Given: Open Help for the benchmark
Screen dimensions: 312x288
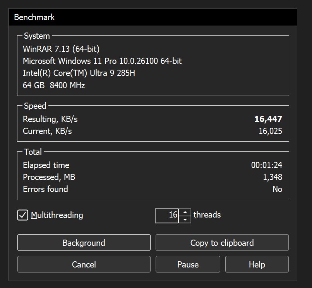Looking at the screenshot, I should (257, 264).
